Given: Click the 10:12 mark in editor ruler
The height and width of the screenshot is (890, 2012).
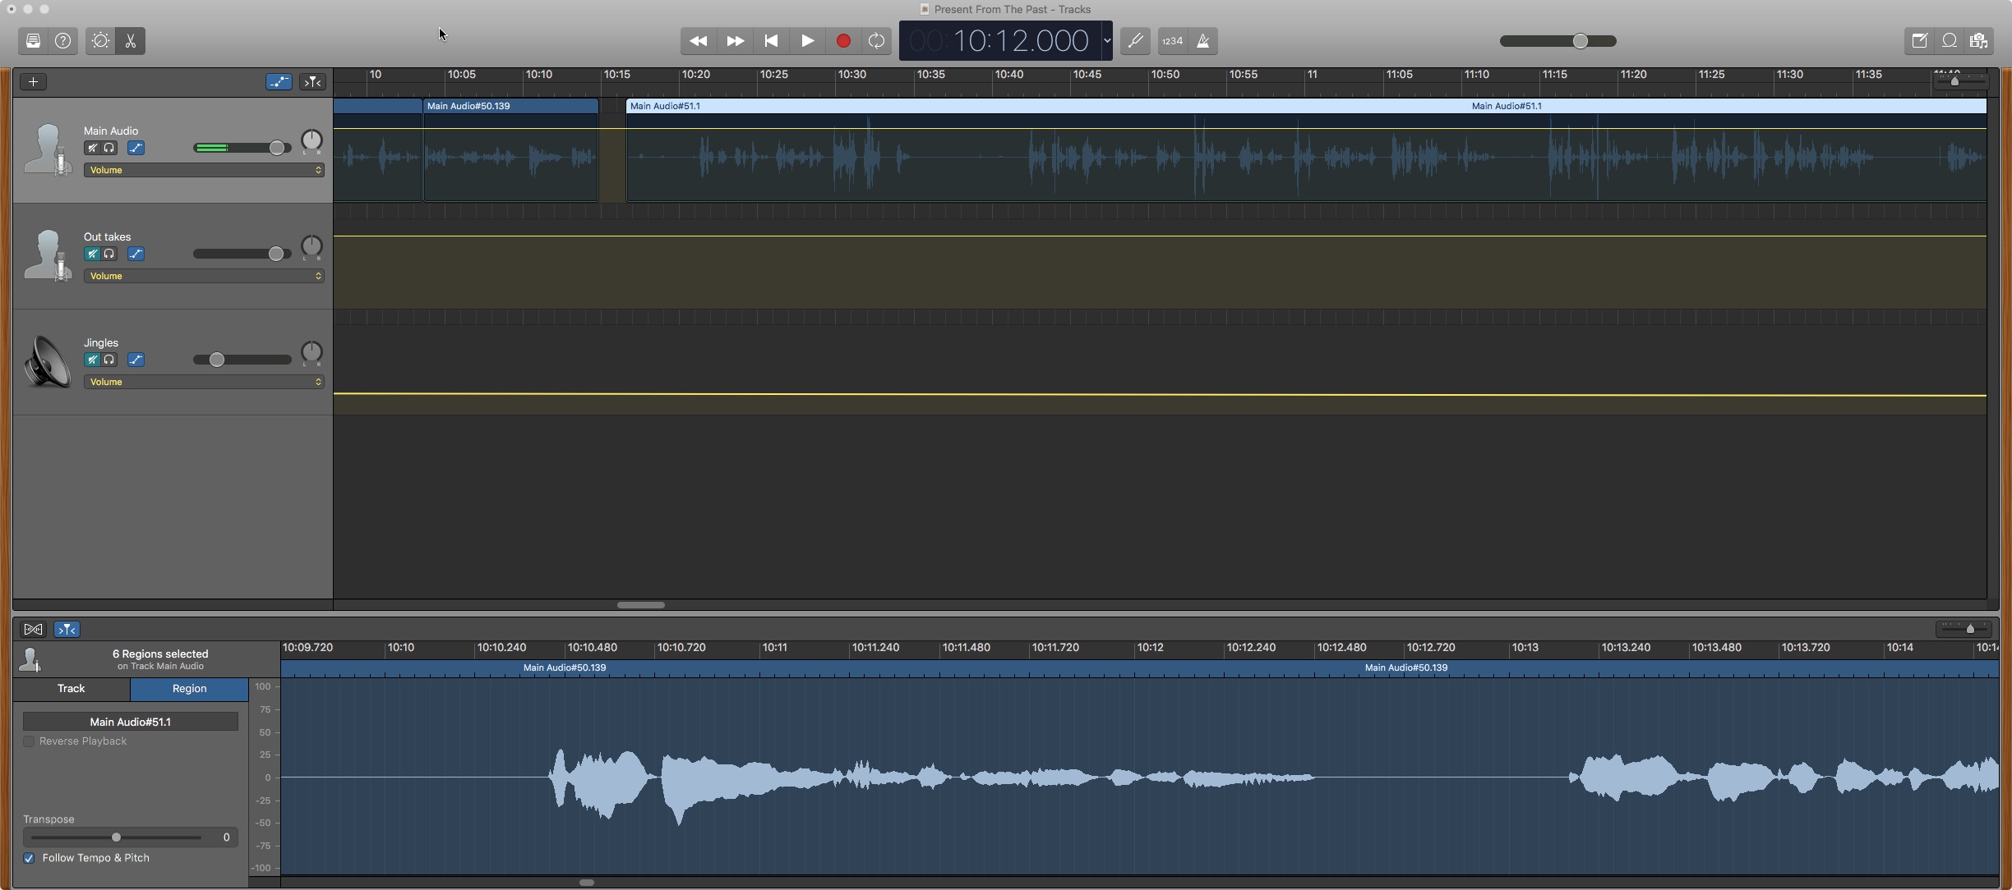Looking at the screenshot, I should (1150, 648).
